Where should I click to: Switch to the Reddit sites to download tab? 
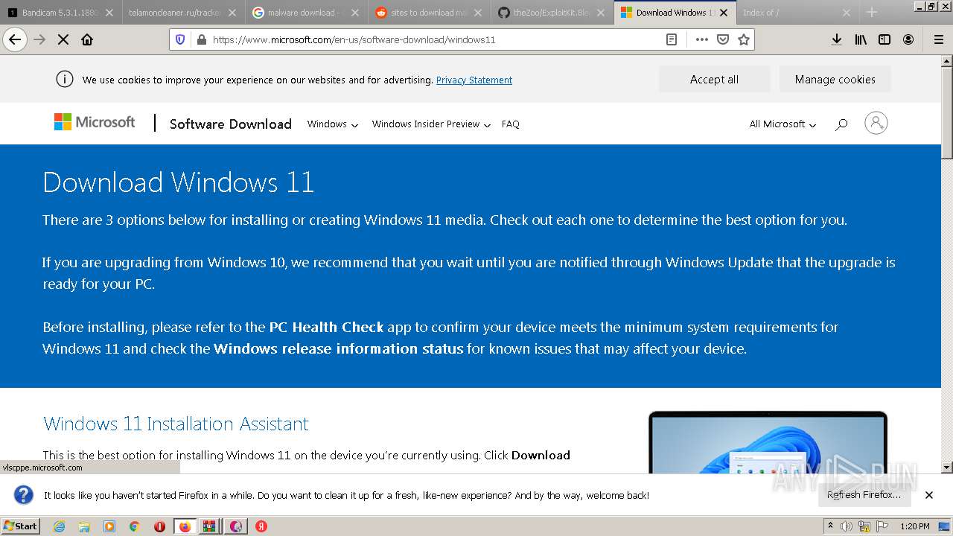pos(428,13)
